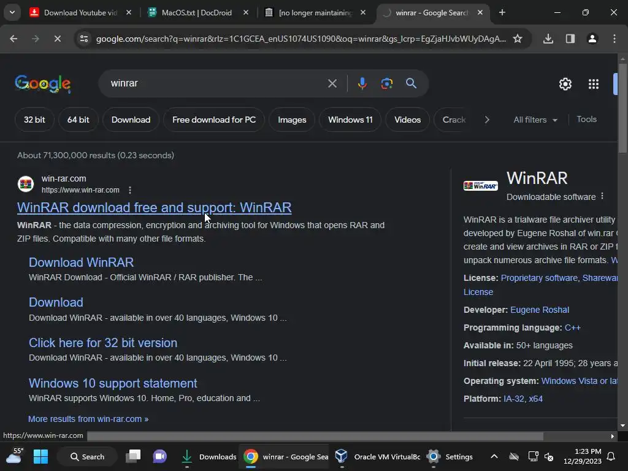Open WinRAR download free and support link
This screenshot has width=628, height=471.
pyautogui.click(x=154, y=207)
